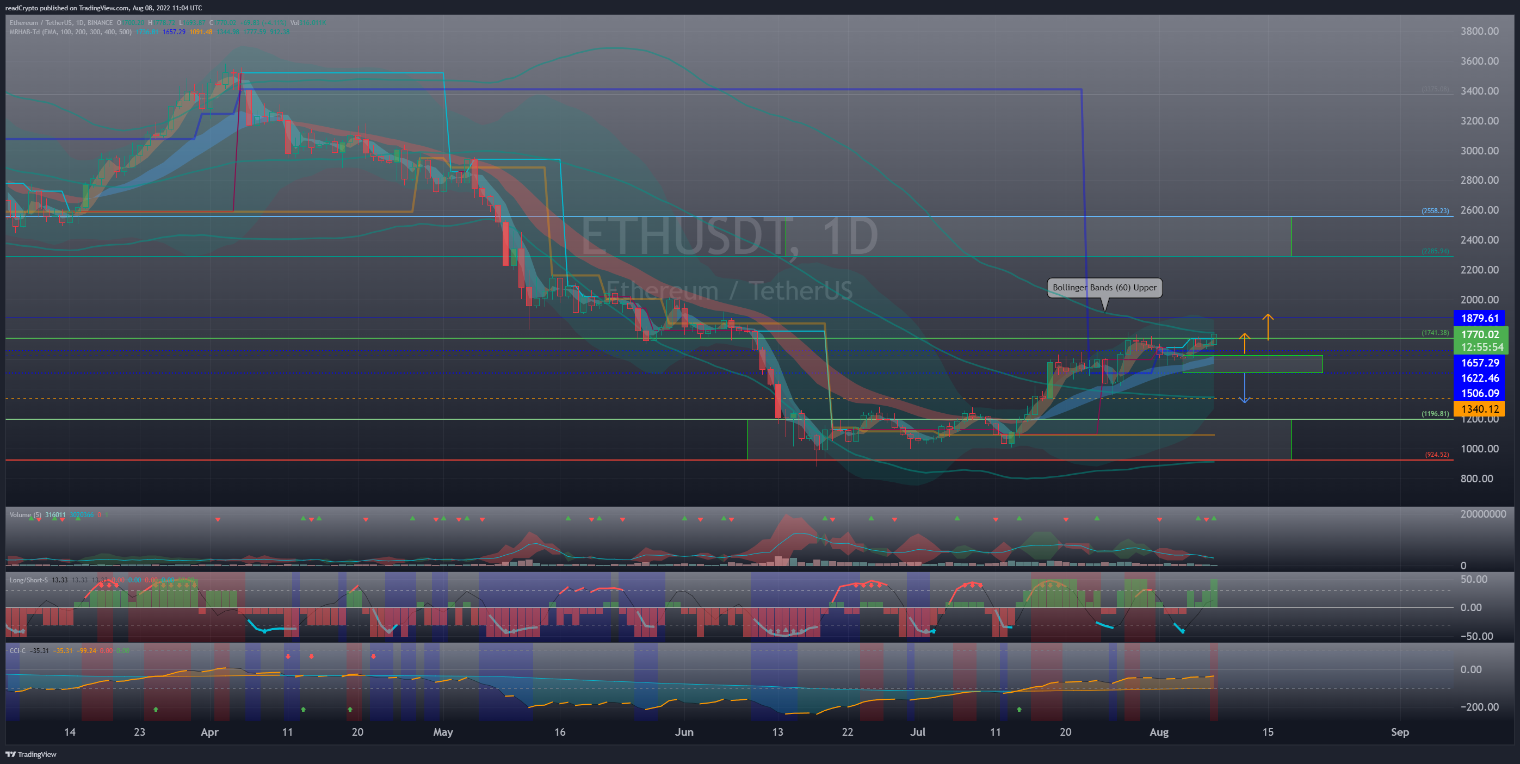1520x764 pixels.
Task: Click the '(2558.23)' horizontal line label
Action: coord(1435,210)
